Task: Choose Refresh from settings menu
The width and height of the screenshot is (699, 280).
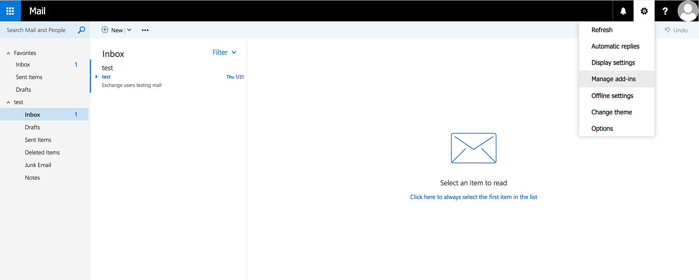Action: click(617, 30)
